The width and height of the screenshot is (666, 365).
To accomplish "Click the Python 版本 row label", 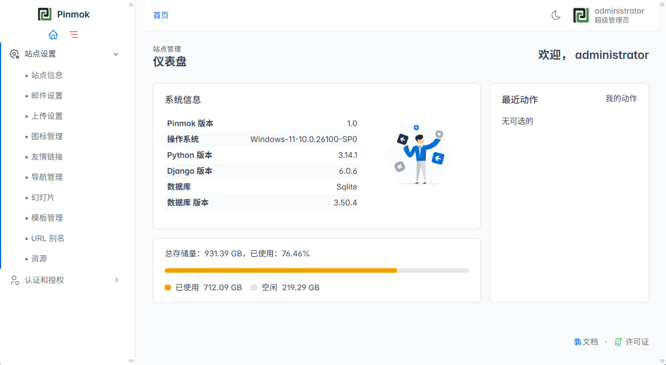I will 189,155.
